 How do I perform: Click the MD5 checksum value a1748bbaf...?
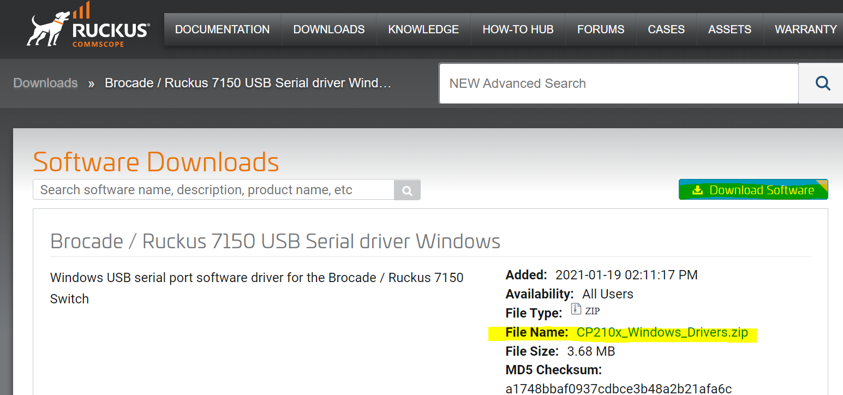(x=619, y=389)
